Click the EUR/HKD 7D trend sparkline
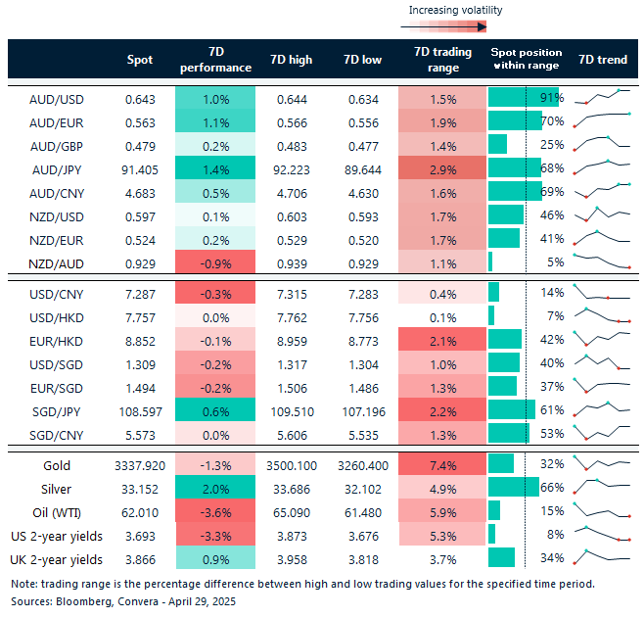644x618 pixels. pos(602,339)
